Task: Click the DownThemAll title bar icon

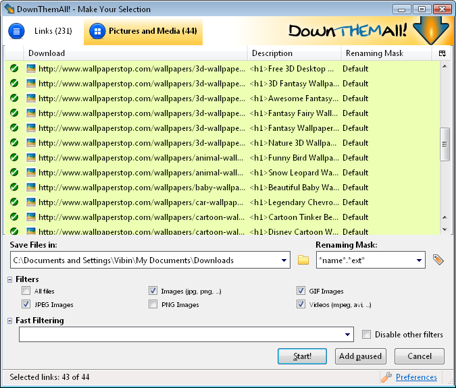Action: tap(9, 9)
